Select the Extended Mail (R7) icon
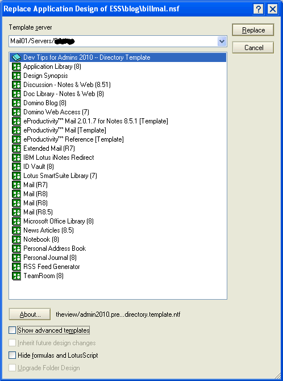 click(16, 148)
